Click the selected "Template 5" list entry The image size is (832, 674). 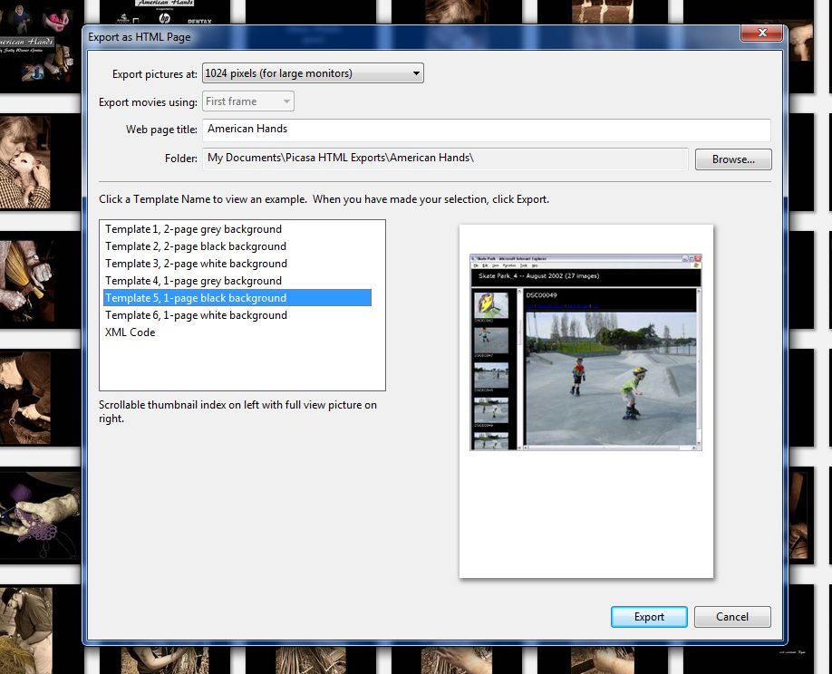coord(196,298)
